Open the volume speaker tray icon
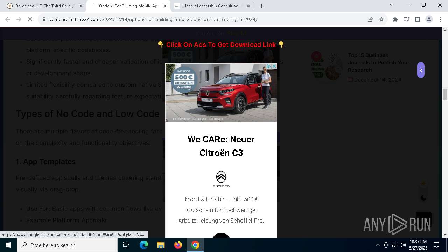 pos(403,245)
